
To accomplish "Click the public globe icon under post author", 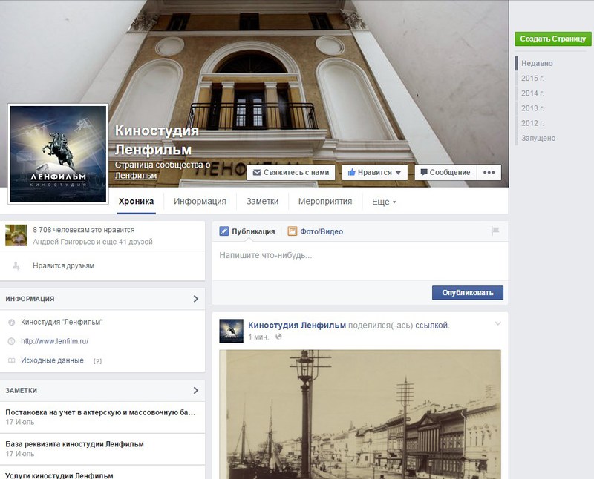I will 278,337.
